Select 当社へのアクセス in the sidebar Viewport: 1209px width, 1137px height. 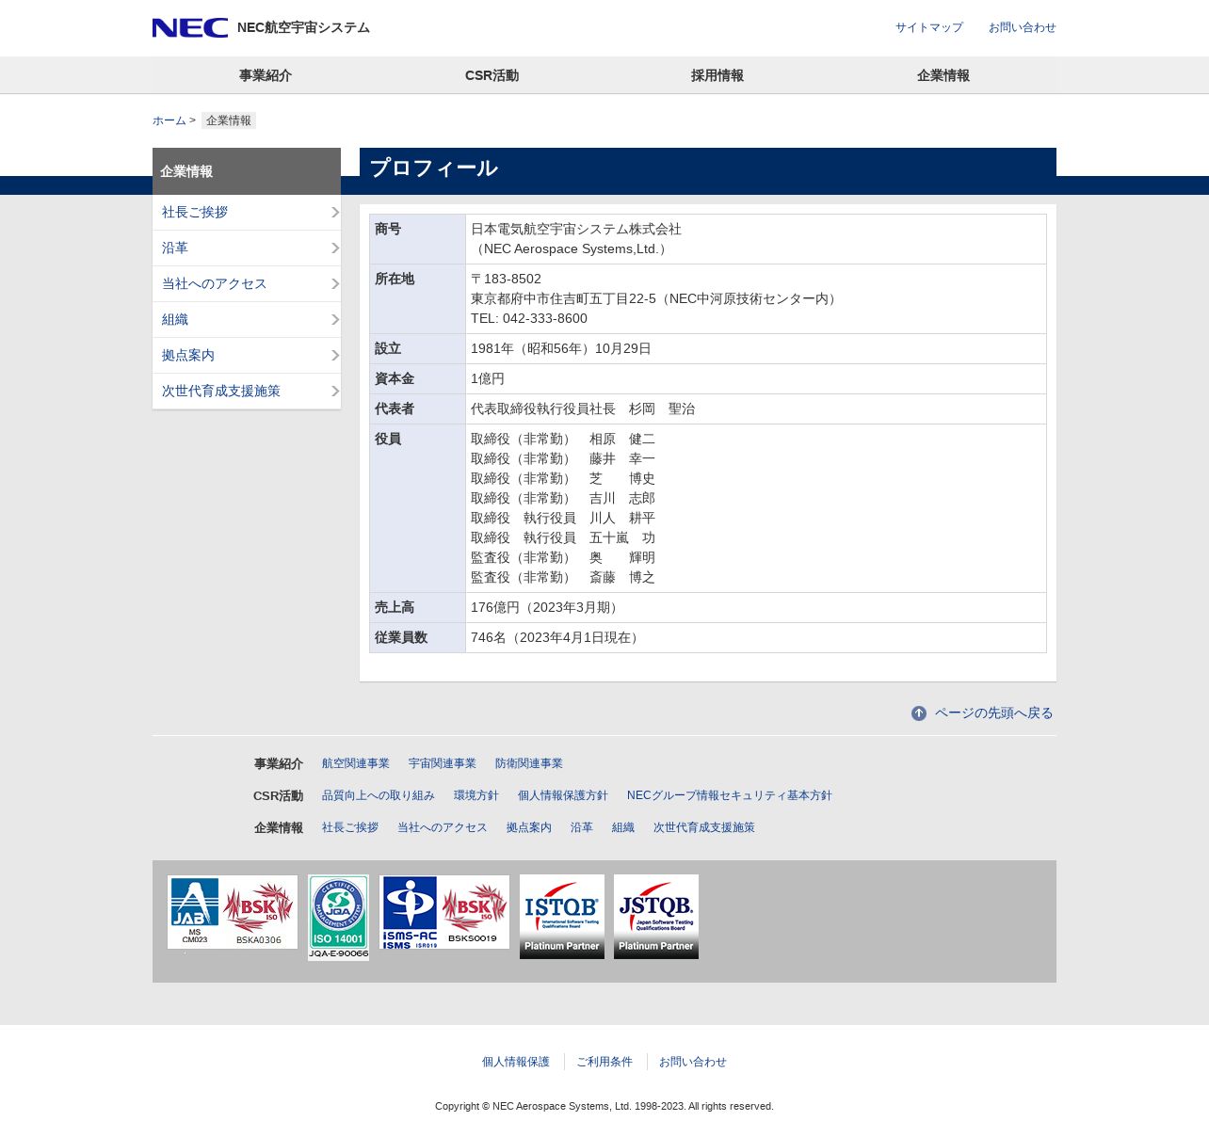click(247, 284)
